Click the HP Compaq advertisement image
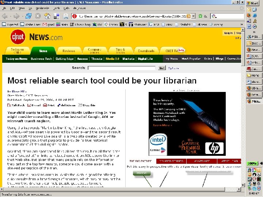This screenshot has width=263, height=197. tap(187, 124)
